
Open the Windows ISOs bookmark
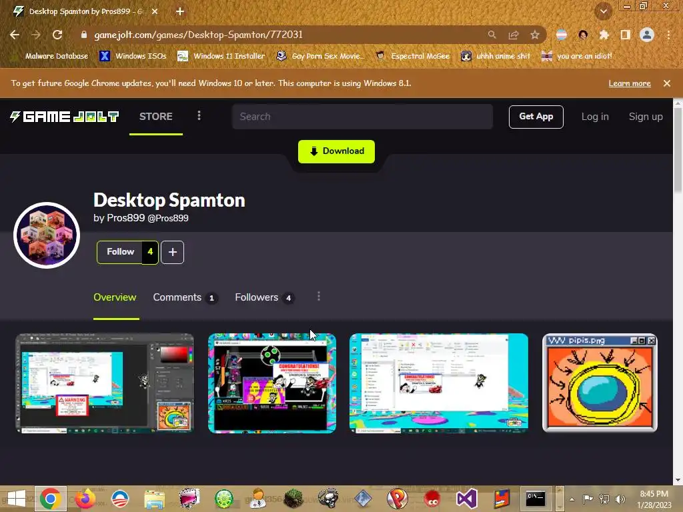coord(133,56)
